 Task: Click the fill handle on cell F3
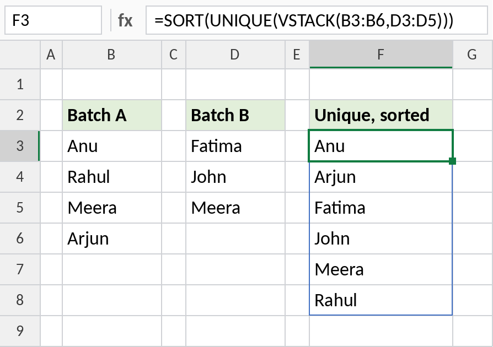click(452, 161)
